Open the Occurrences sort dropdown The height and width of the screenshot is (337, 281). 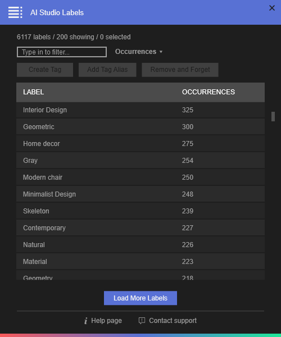pyautogui.click(x=139, y=52)
